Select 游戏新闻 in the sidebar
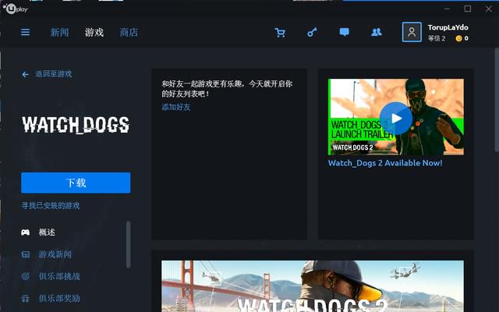Screen dimensions: 499x312 [x=55, y=254]
